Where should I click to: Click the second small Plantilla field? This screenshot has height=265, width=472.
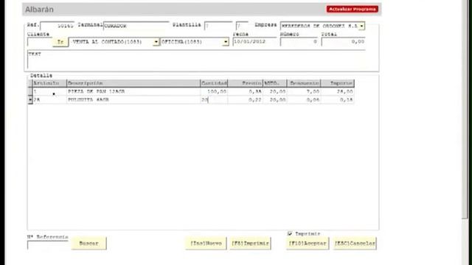point(242,26)
